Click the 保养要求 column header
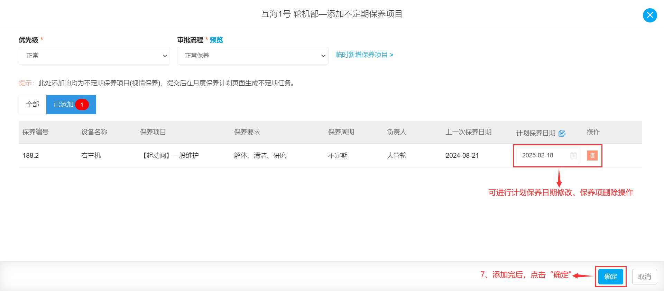 247,132
